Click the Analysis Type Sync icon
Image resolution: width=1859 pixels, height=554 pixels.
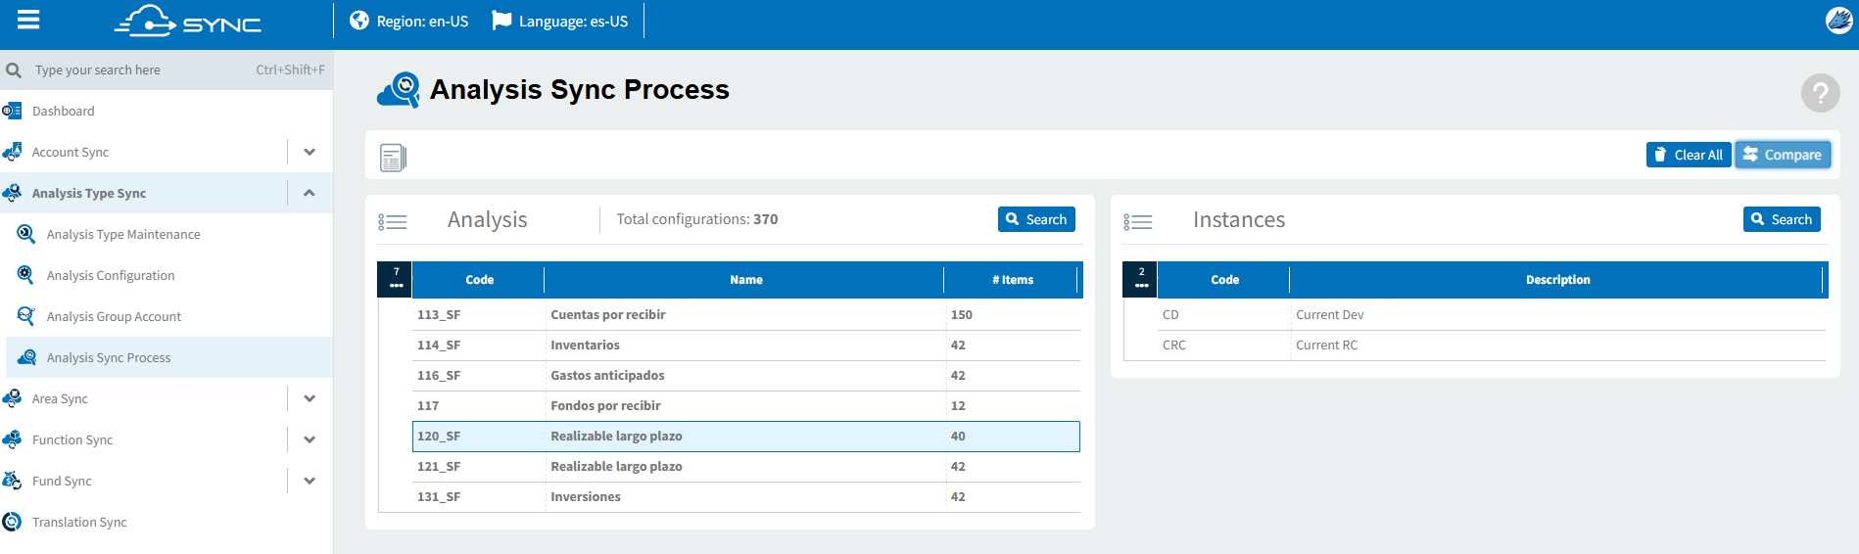(12, 193)
